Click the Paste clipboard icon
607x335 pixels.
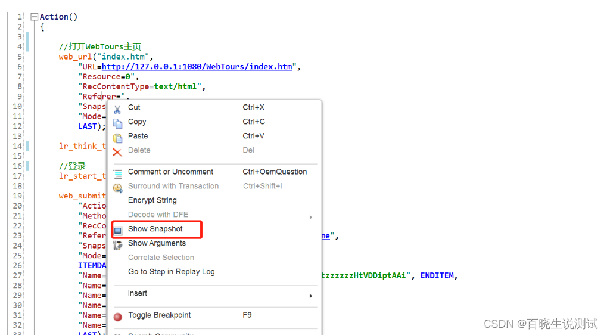pyautogui.click(x=117, y=138)
